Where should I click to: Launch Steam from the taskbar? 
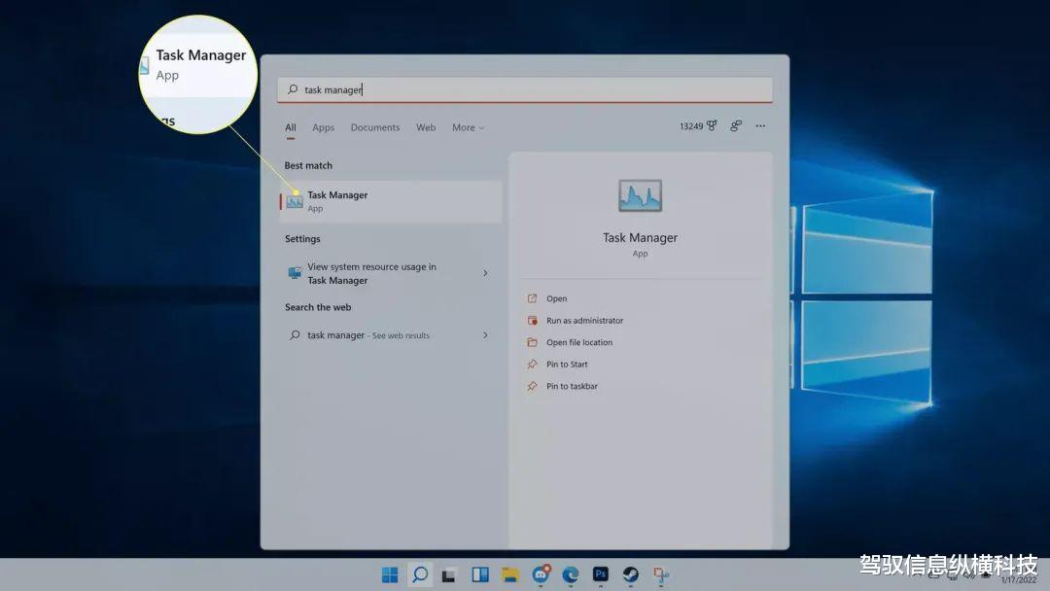(x=631, y=574)
